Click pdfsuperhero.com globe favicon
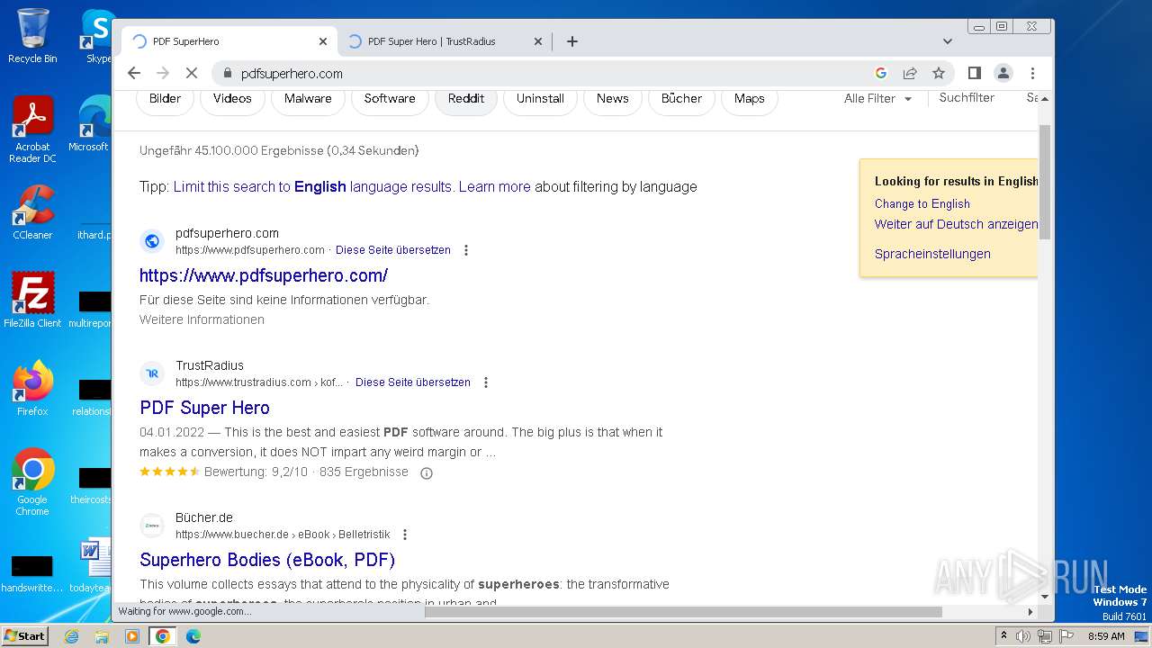Viewport: 1152px width, 648px height. pos(152,241)
